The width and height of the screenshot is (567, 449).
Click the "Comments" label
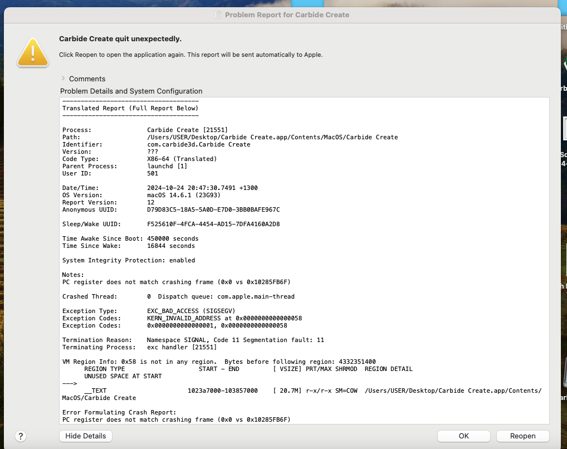tap(87, 79)
